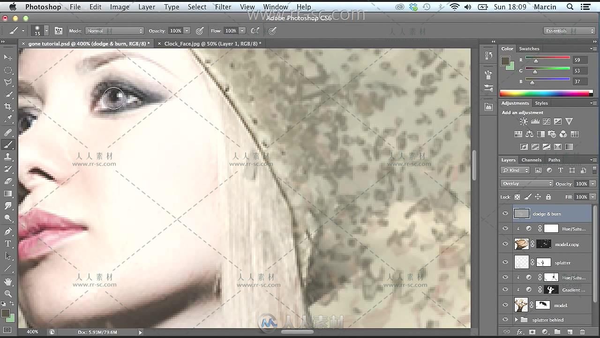Open the Layer menu
The height and width of the screenshot is (338, 600).
[x=147, y=7]
